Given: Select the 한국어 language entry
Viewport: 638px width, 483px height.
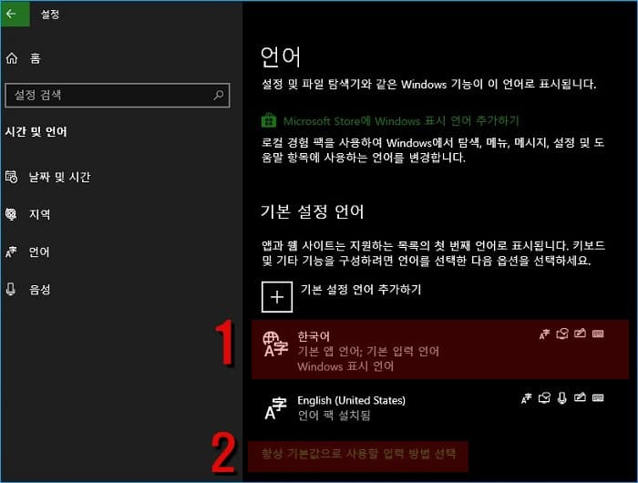Looking at the screenshot, I should 440,350.
